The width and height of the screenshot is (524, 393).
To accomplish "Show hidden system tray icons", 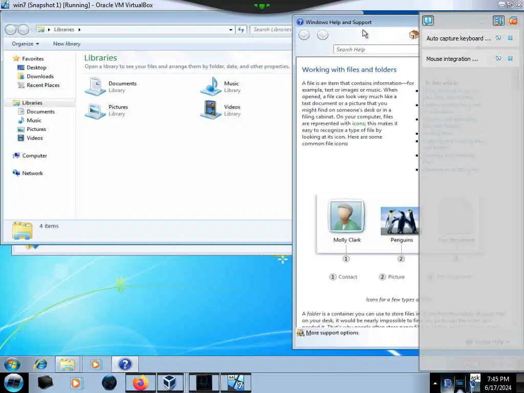I will point(435,383).
